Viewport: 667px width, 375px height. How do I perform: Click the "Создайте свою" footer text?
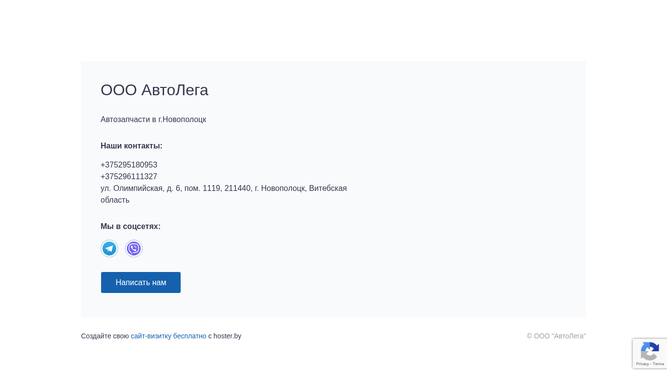(105, 336)
